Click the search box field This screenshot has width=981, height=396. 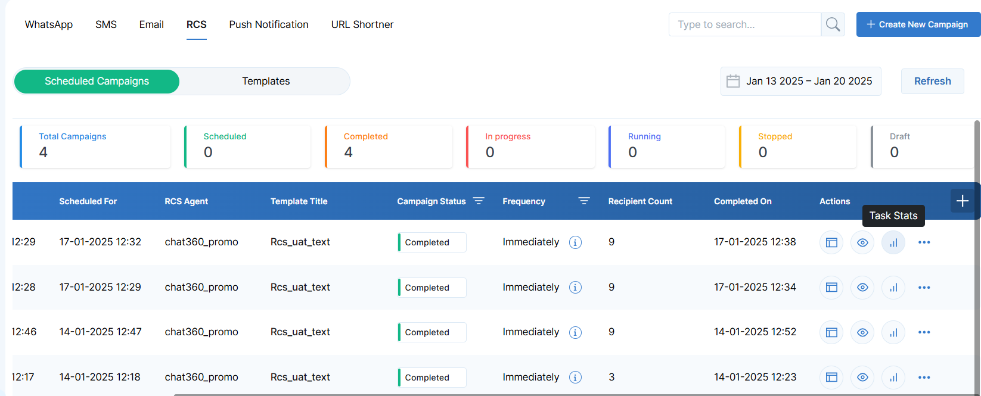(x=745, y=24)
